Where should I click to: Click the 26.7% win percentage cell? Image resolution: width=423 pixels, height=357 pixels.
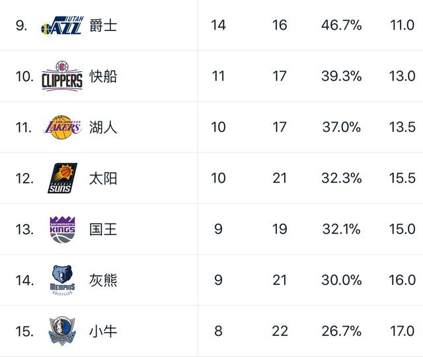point(342,331)
